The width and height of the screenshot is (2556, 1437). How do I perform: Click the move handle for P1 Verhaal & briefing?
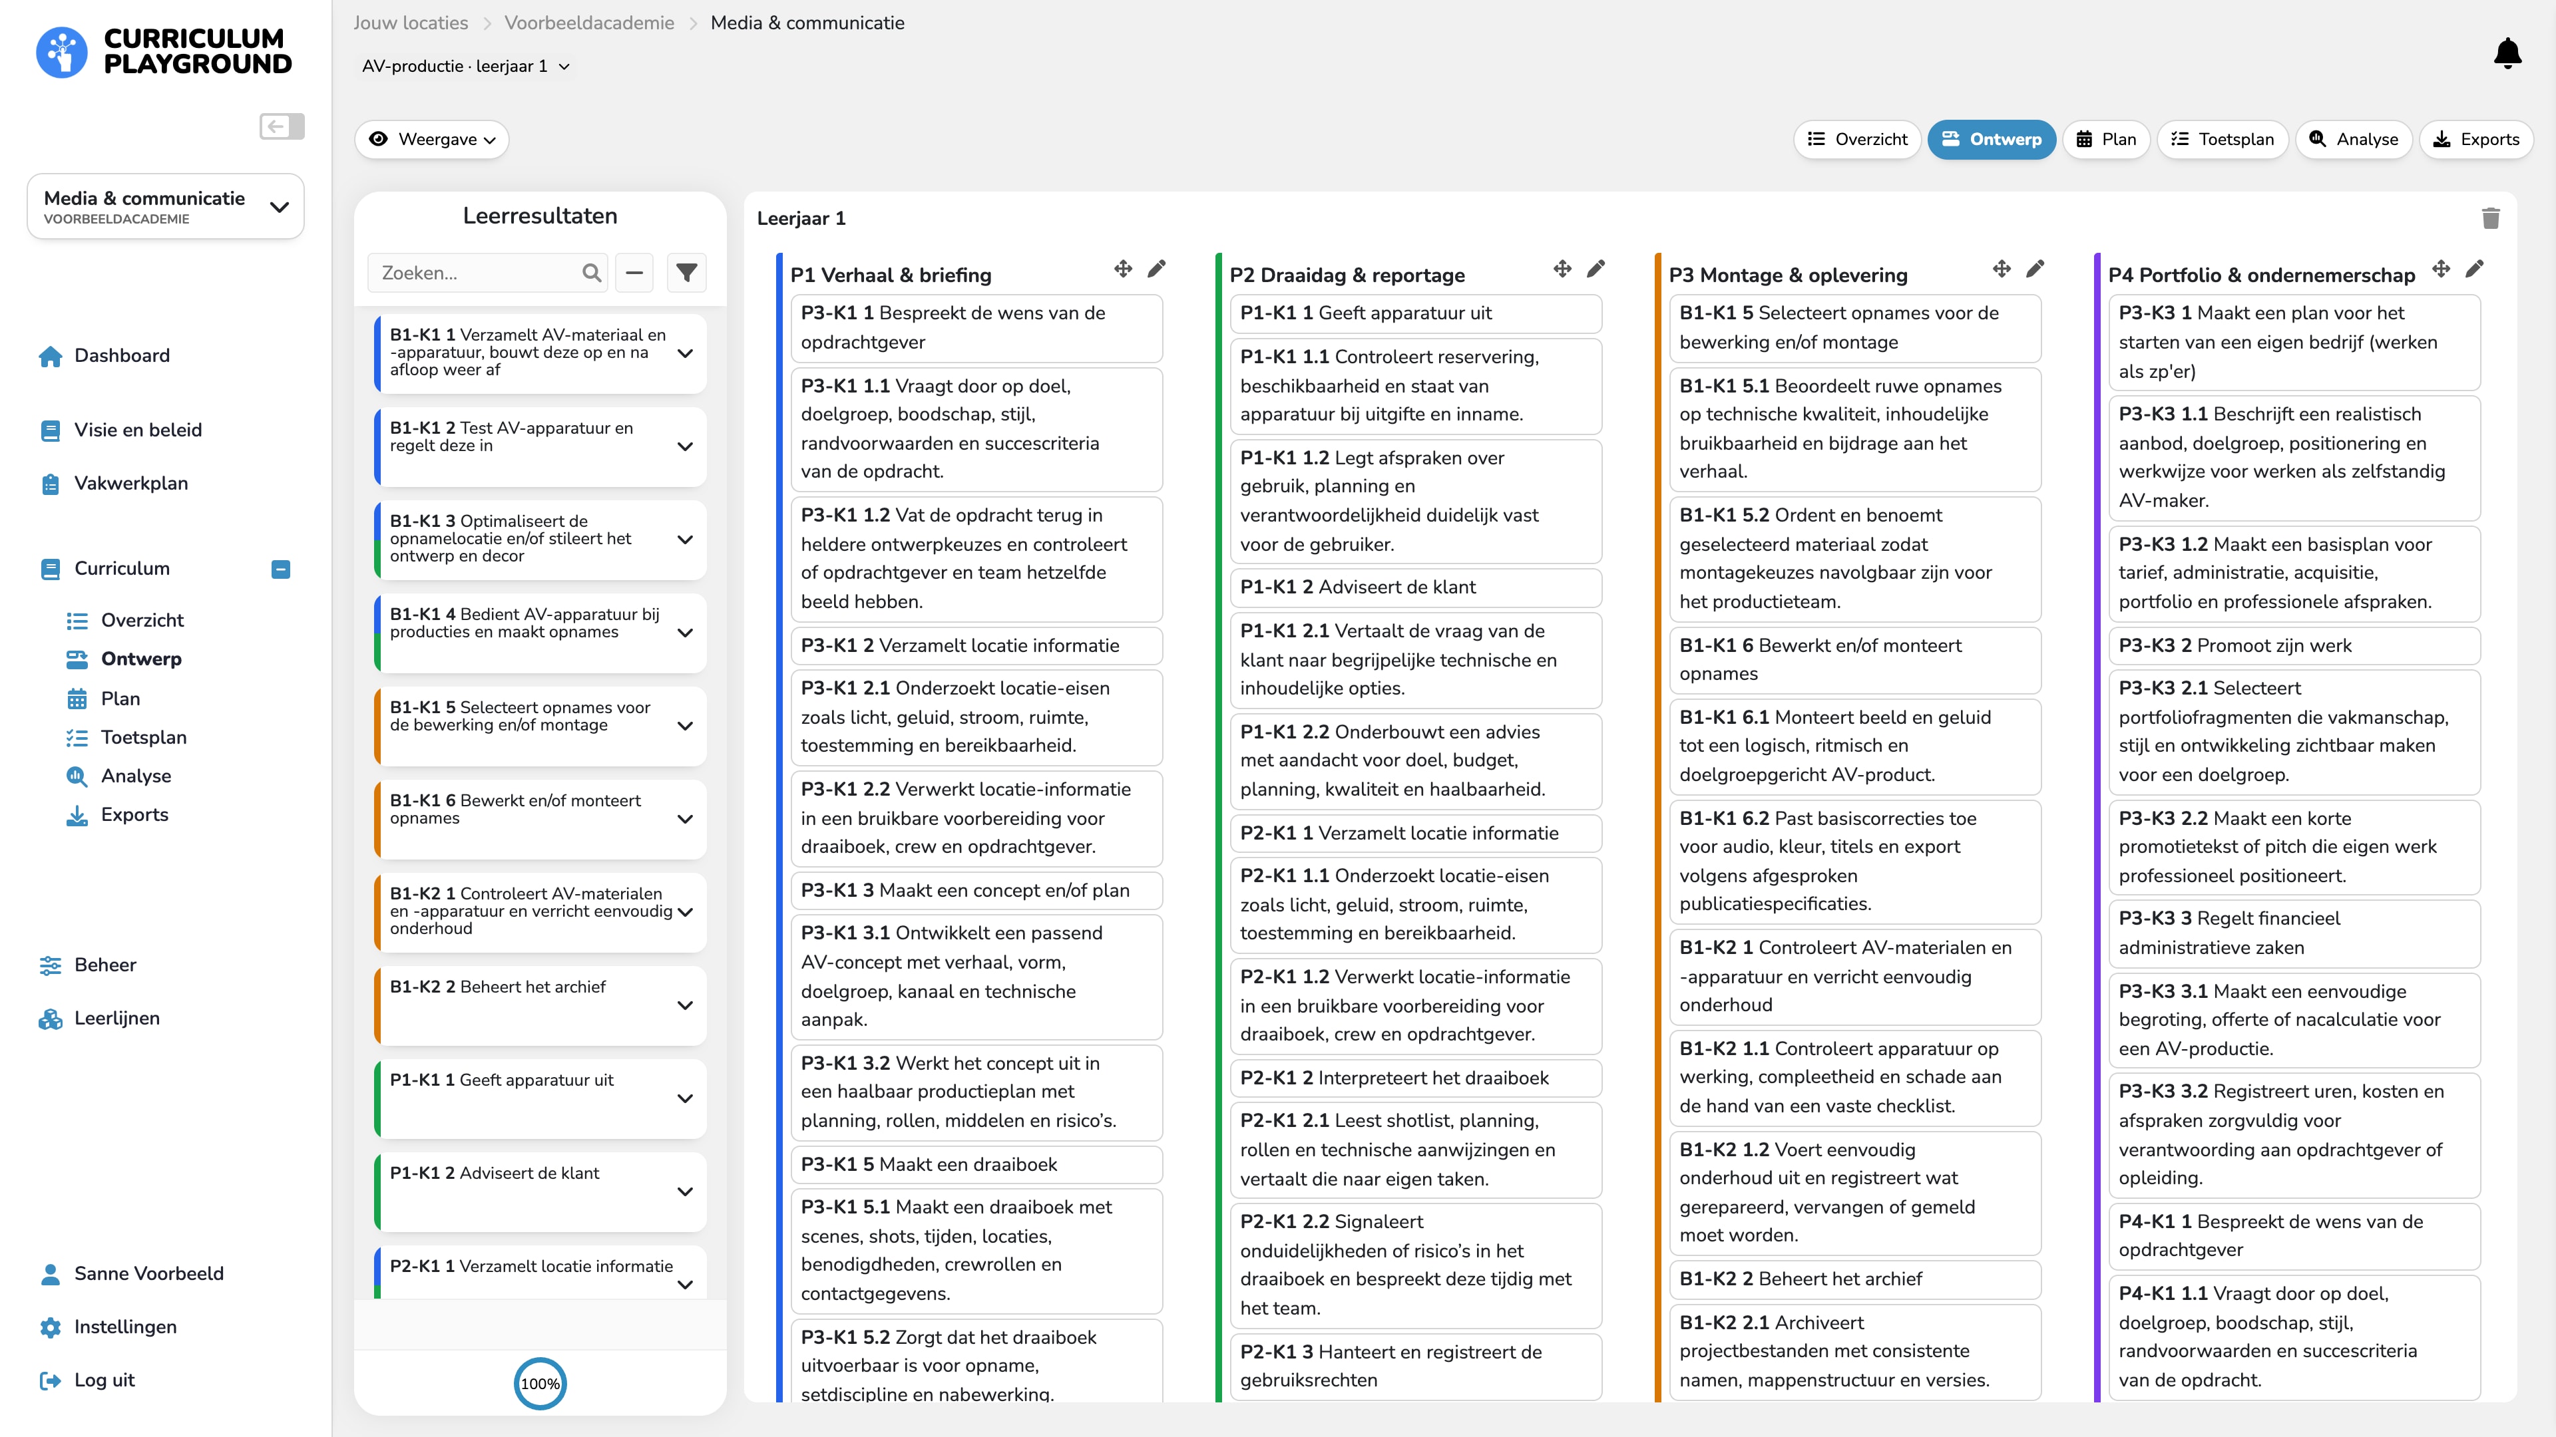pyautogui.click(x=1123, y=269)
